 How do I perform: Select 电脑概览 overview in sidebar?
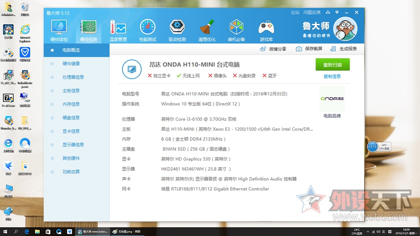[x=76, y=50]
